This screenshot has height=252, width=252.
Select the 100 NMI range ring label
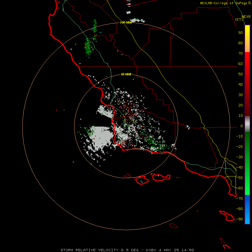126,22
